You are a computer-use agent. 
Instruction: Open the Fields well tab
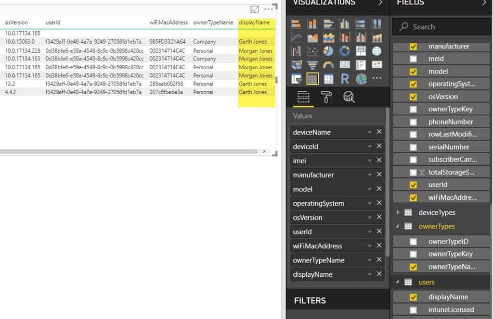click(303, 97)
